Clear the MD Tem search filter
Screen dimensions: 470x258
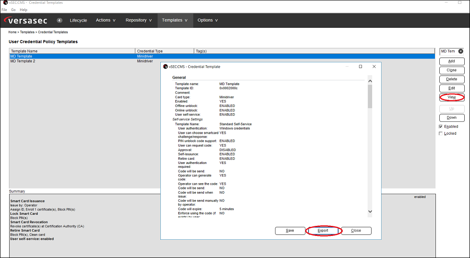point(461,51)
